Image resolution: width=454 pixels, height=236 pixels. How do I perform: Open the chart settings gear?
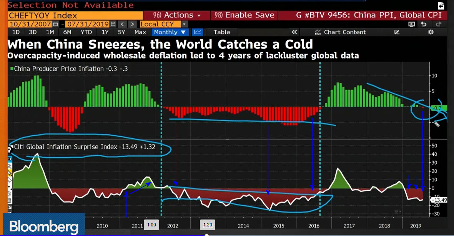coord(431,32)
